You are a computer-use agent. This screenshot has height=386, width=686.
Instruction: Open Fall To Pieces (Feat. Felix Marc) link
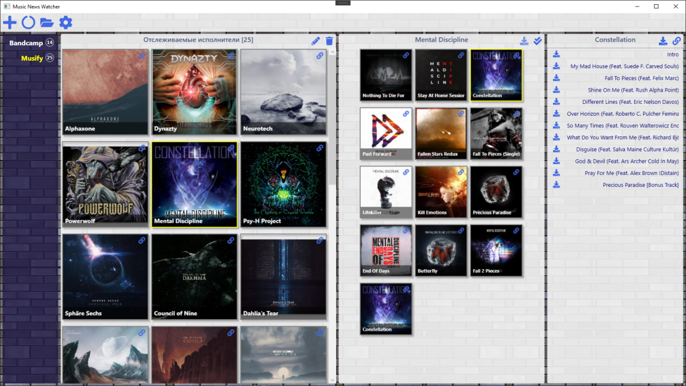(642, 77)
